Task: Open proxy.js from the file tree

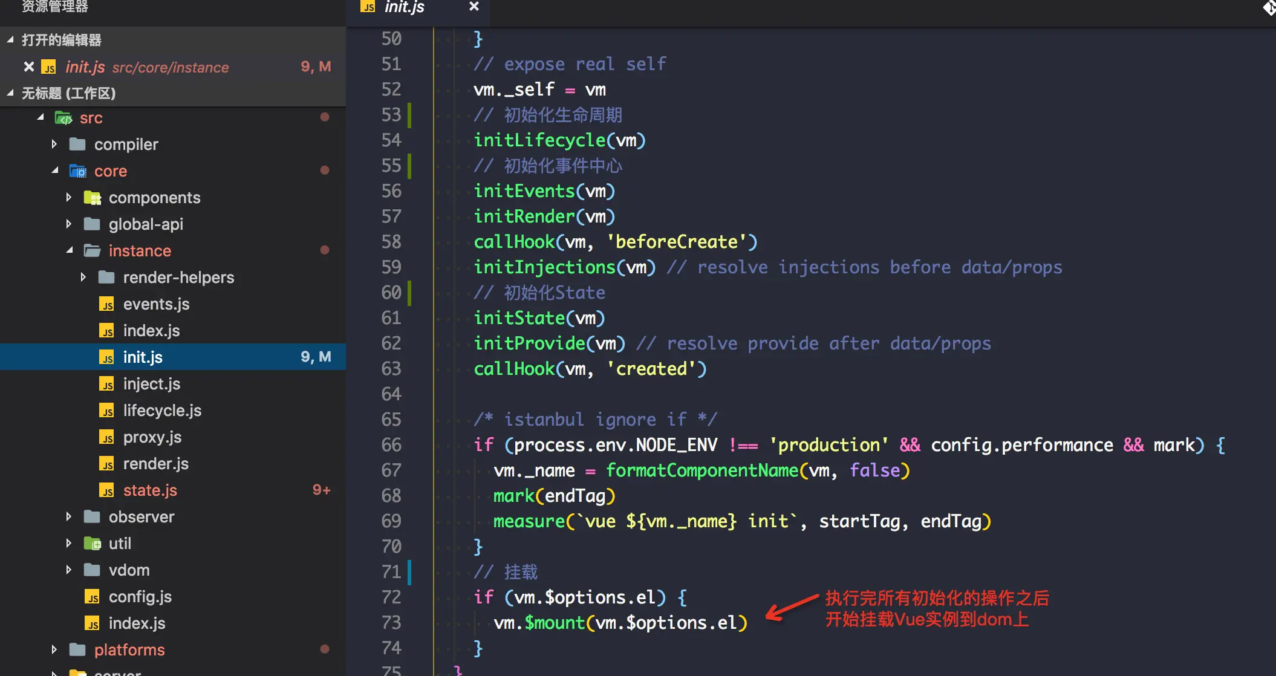Action: pyautogui.click(x=152, y=437)
